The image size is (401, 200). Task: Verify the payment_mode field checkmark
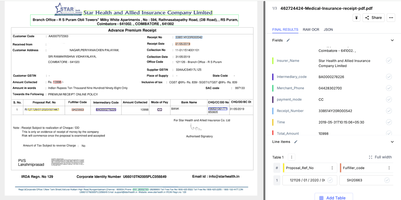(x=389, y=99)
